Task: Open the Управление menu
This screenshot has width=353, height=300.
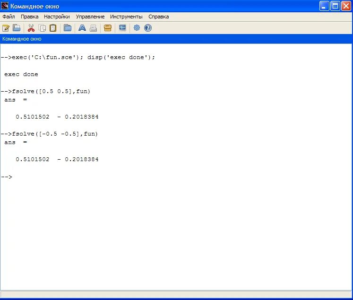Action: coord(90,17)
